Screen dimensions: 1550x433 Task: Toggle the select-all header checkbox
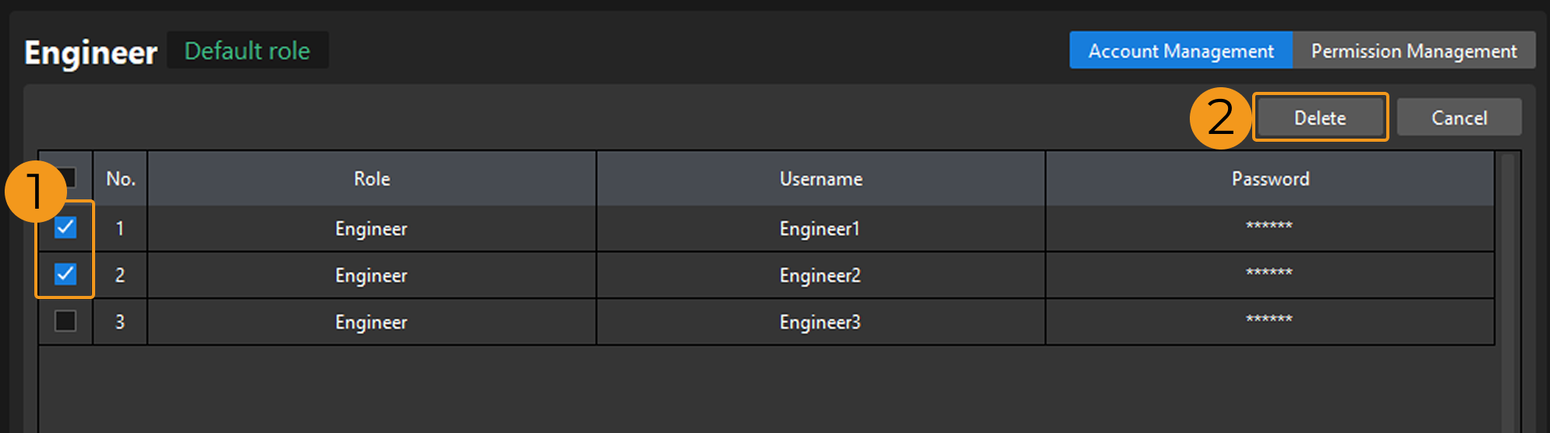click(69, 178)
